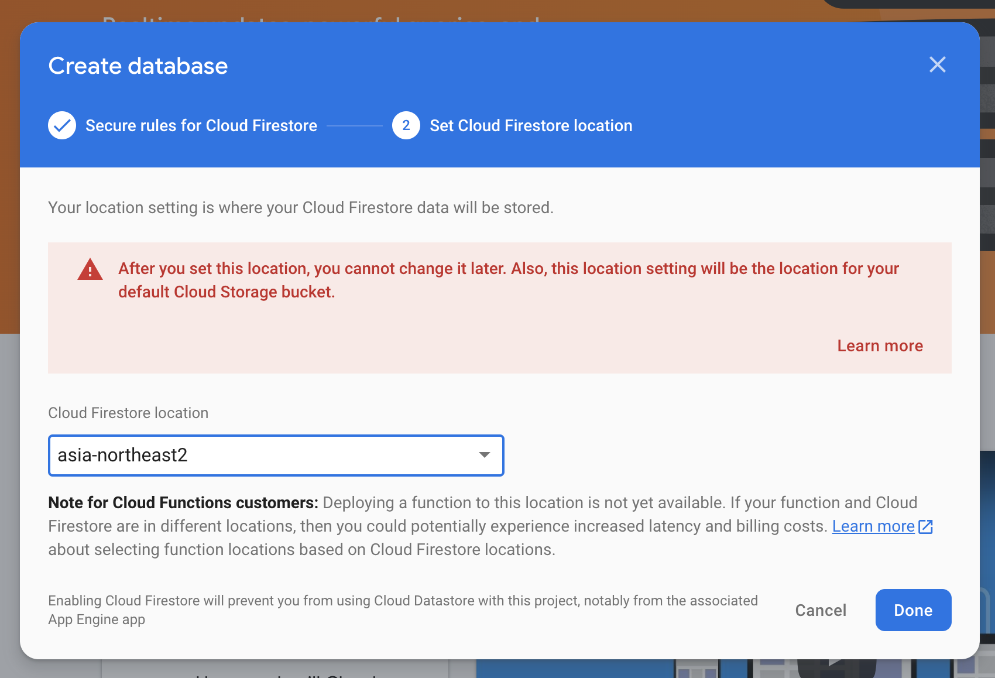Click the Note for Cloud Functions customers text
The height and width of the screenshot is (678, 995).
(183, 503)
